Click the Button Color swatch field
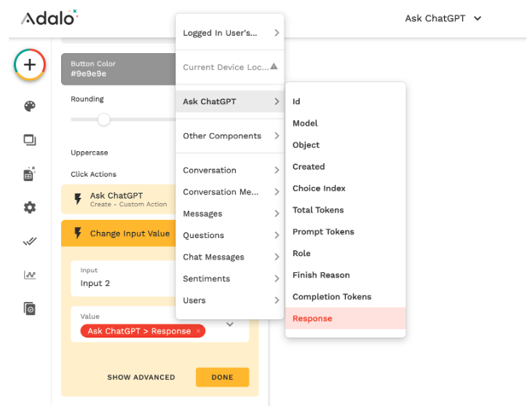 click(x=116, y=68)
